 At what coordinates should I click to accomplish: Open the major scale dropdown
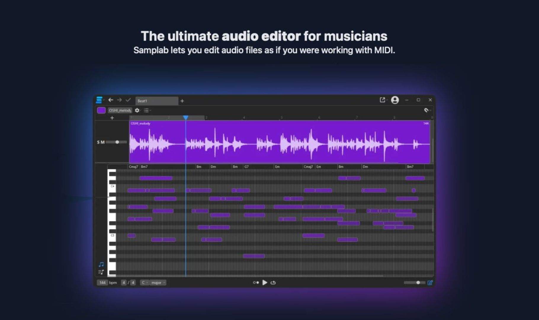[158, 283]
